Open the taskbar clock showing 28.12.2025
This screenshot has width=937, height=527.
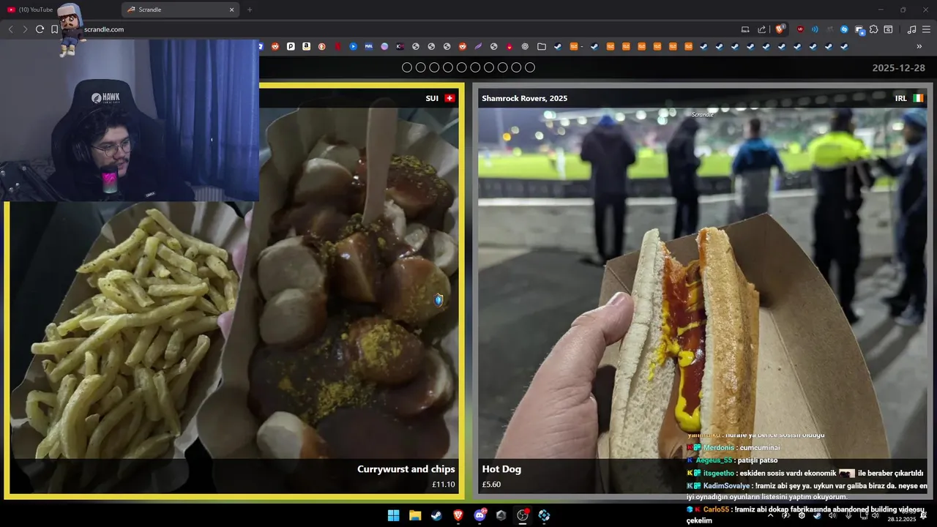903,515
